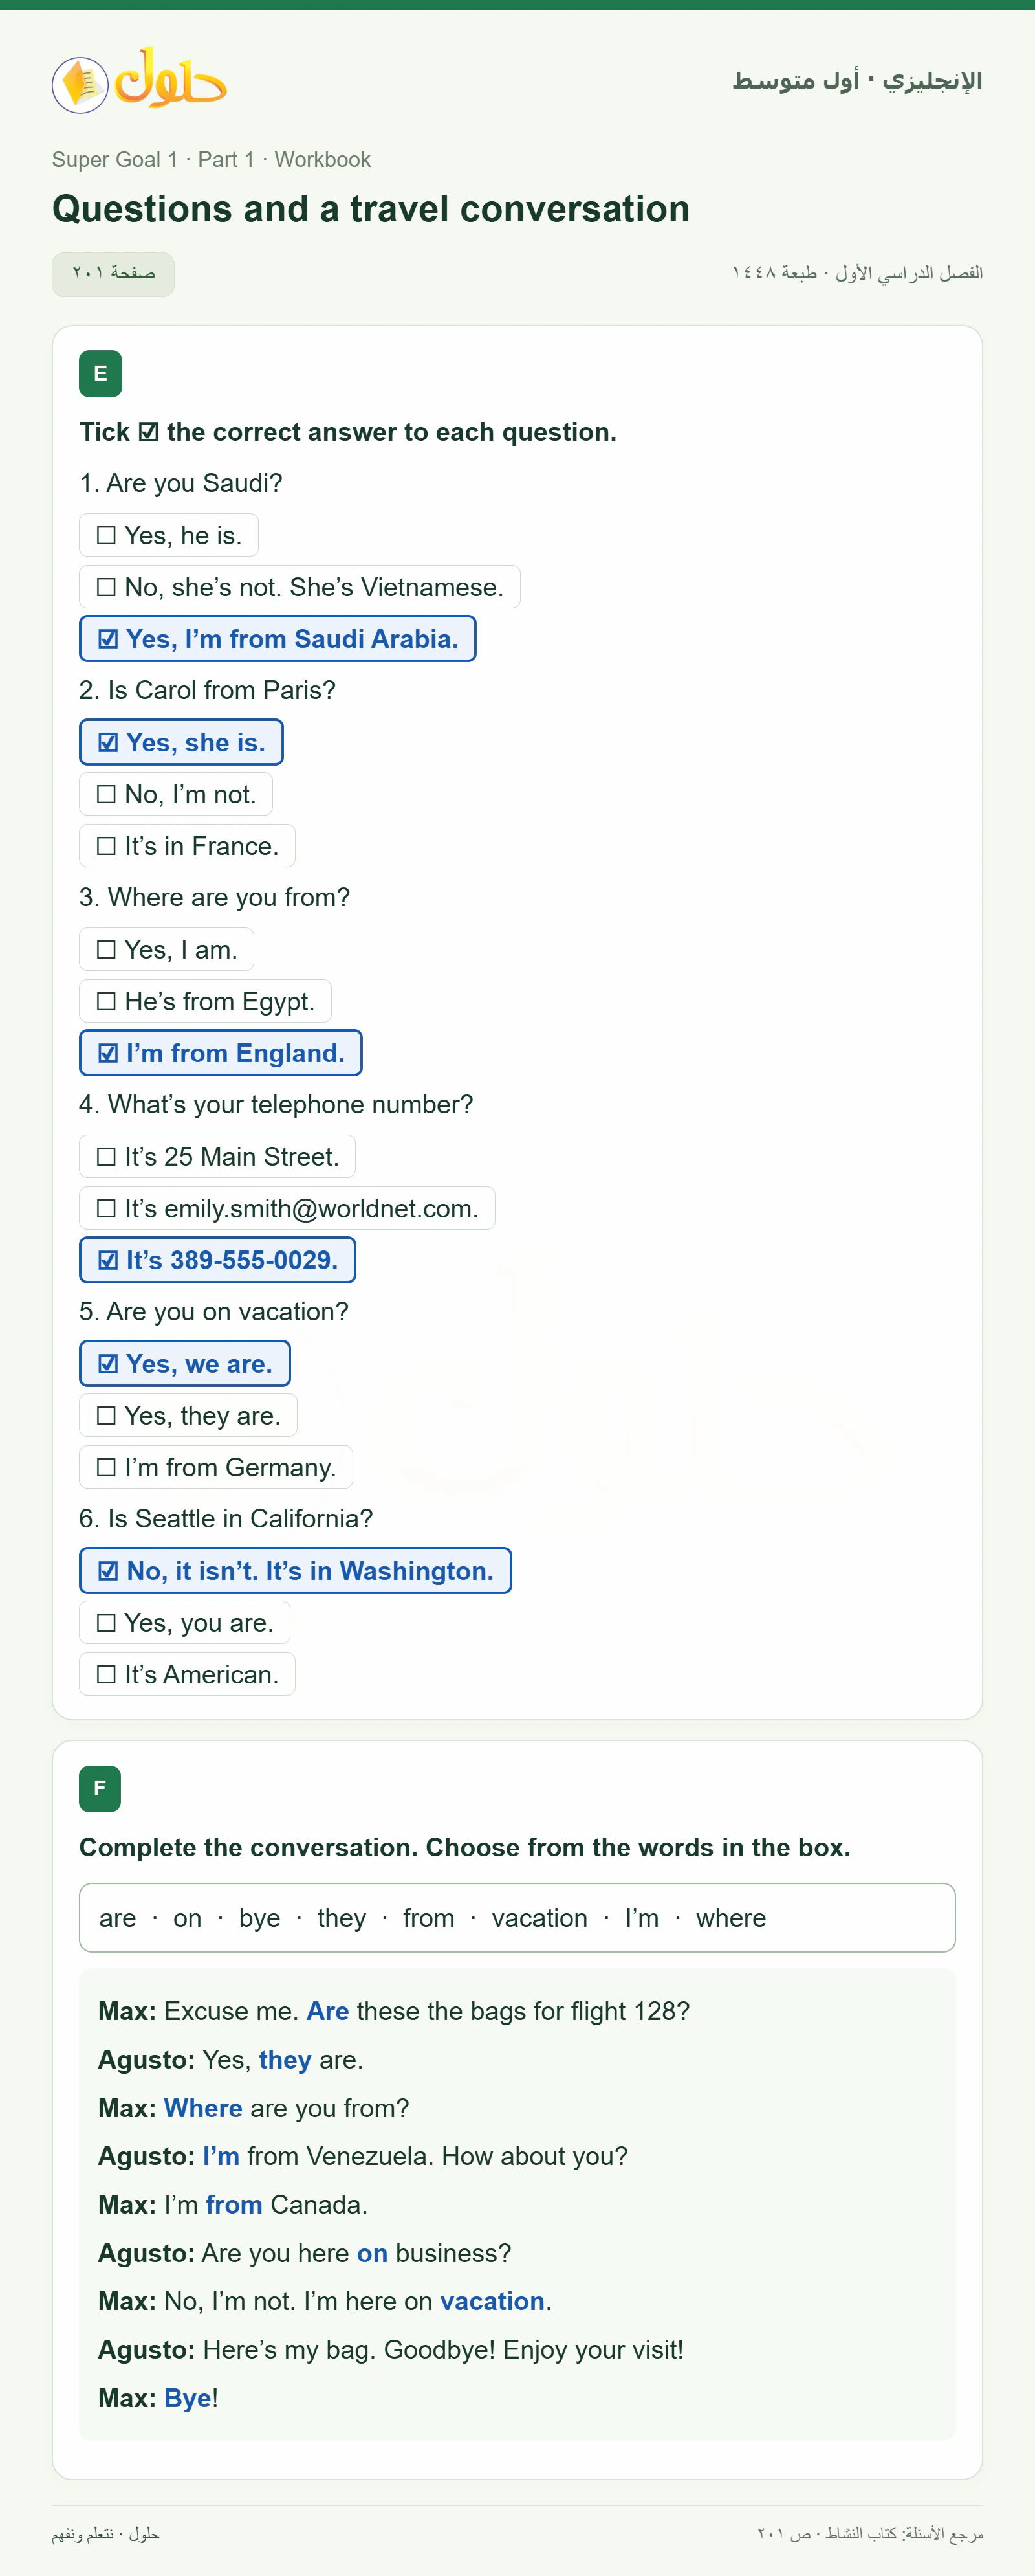Click the page 201 badge
Image resolution: width=1035 pixels, height=2576 pixels.
pos(113,274)
